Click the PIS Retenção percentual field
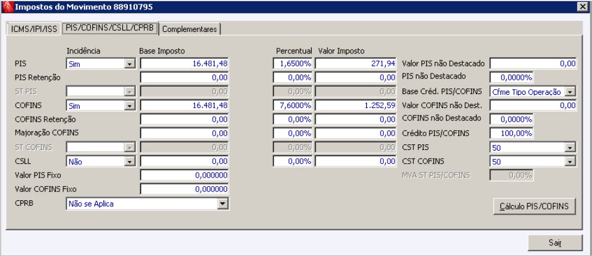The height and width of the screenshot is (256, 592). [293, 78]
